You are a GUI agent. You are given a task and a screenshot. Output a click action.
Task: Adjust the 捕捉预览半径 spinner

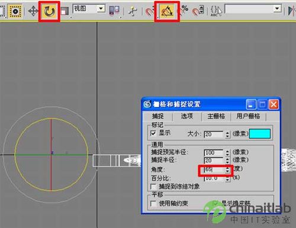(x=227, y=153)
